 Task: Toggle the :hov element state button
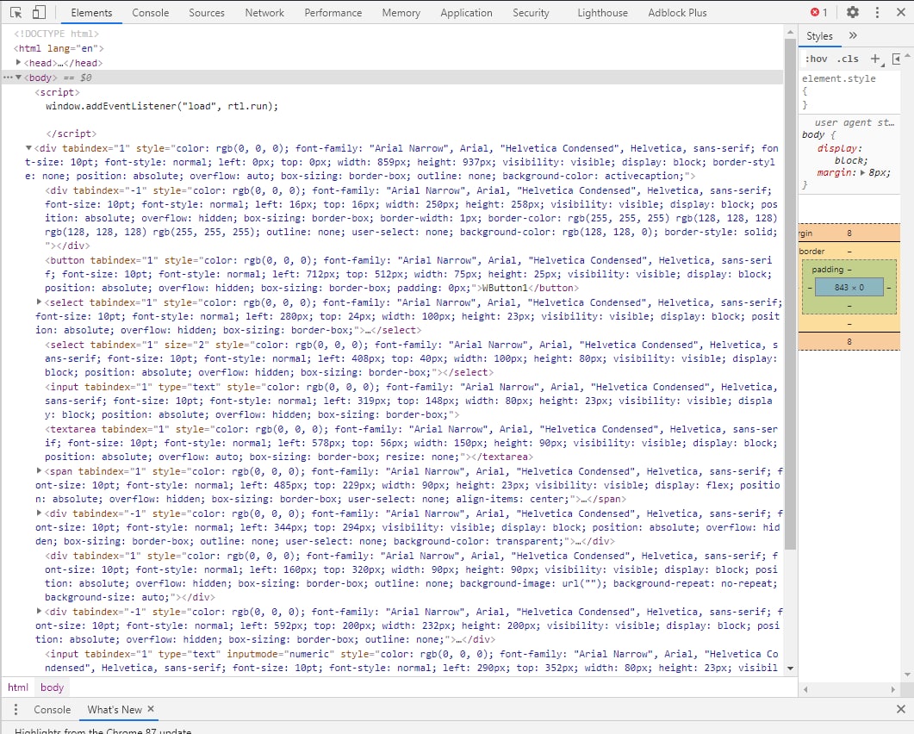[816, 59]
